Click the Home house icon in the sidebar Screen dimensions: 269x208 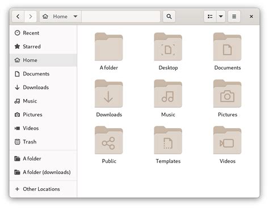(x=17, y=60)
